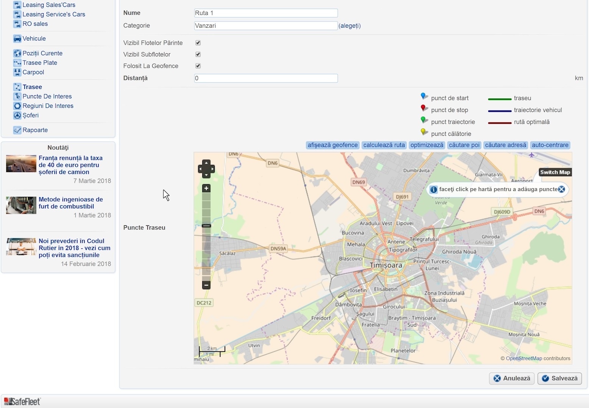Click the calculează ruta button
Image resolution: width=589 pixels, height=408 pixels.
pyautogui.click(x=384, y=145)
